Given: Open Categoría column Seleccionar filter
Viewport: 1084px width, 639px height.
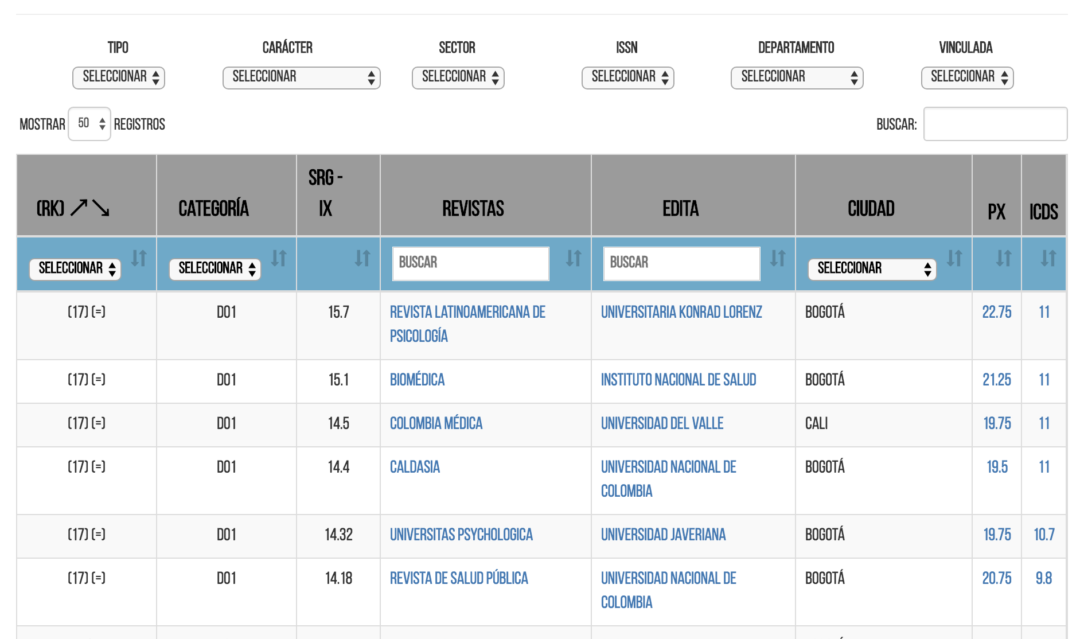Looking at the screenshot, I should [215, 269].
